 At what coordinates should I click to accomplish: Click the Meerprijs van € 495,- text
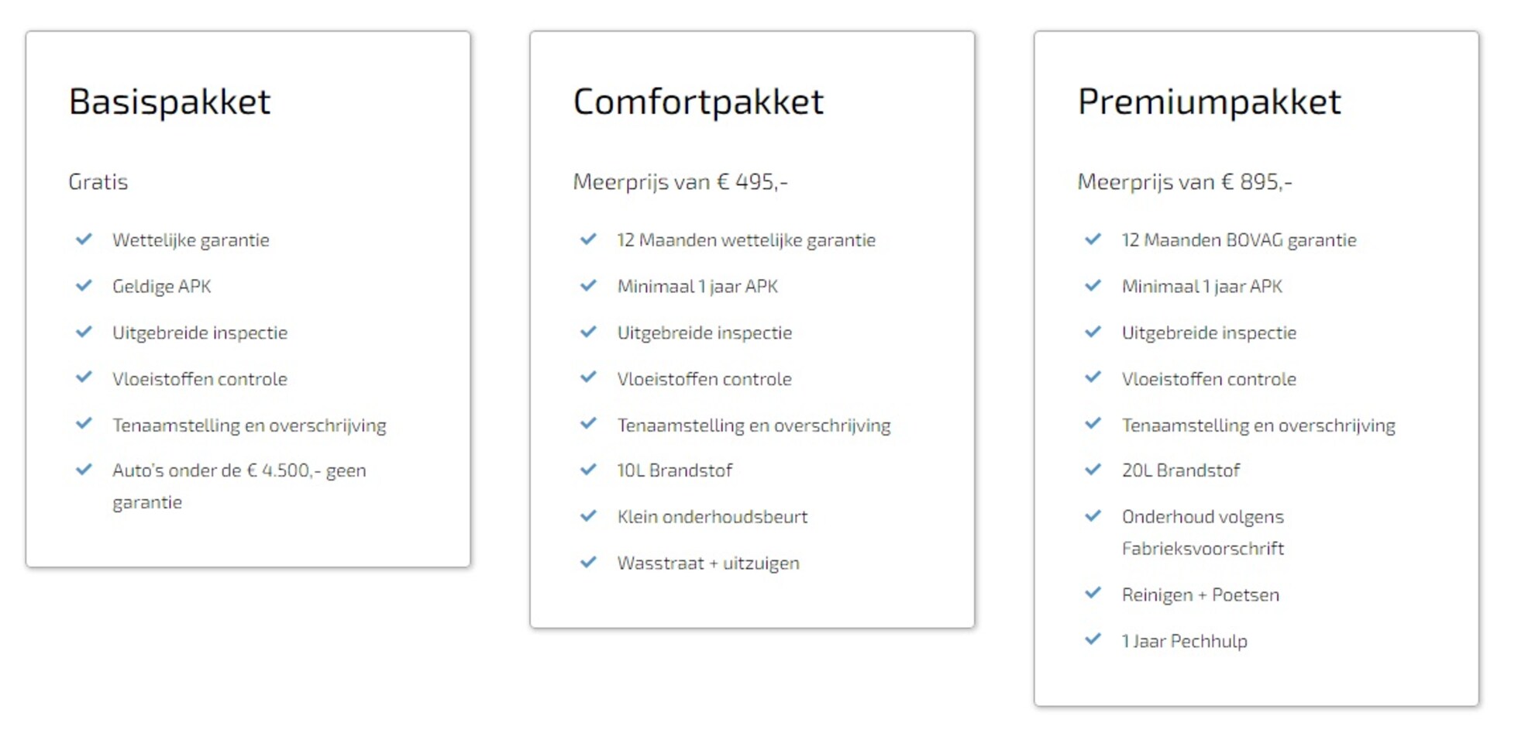tap(680, 182)
